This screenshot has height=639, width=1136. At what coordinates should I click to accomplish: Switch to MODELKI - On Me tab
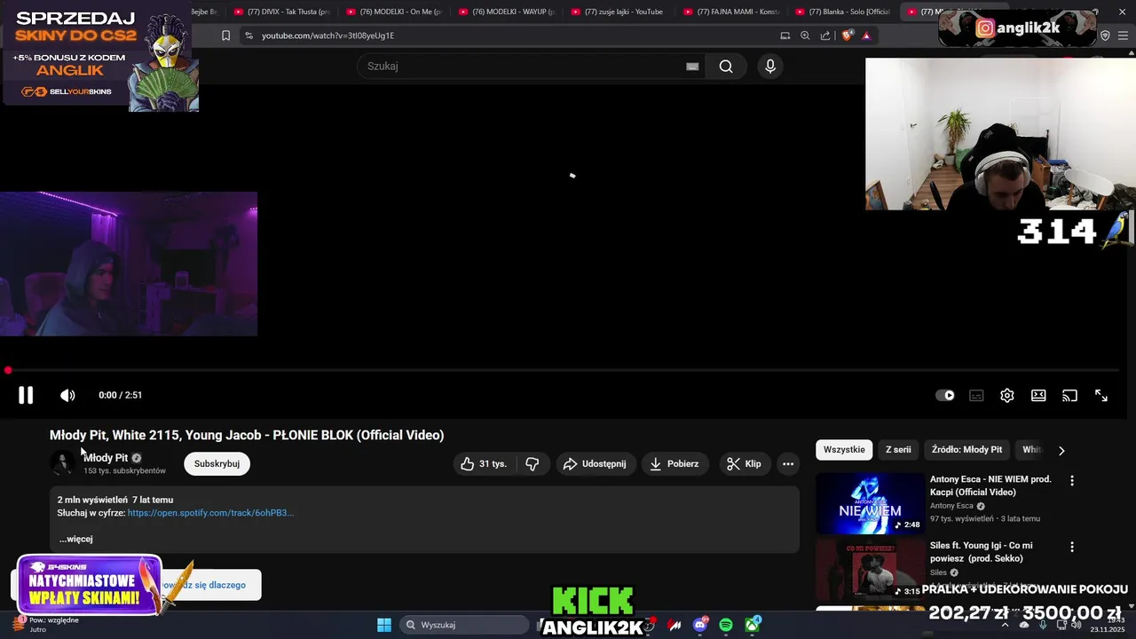point(394,12)
